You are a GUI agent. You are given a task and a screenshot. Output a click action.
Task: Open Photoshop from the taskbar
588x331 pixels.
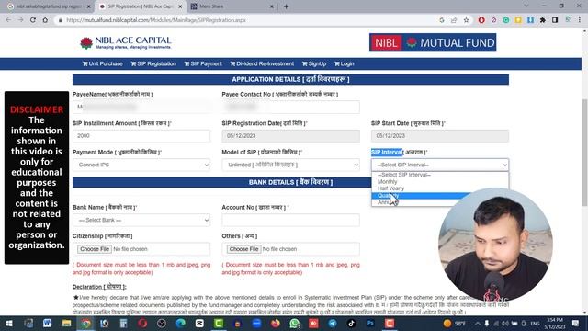(370, 323)
